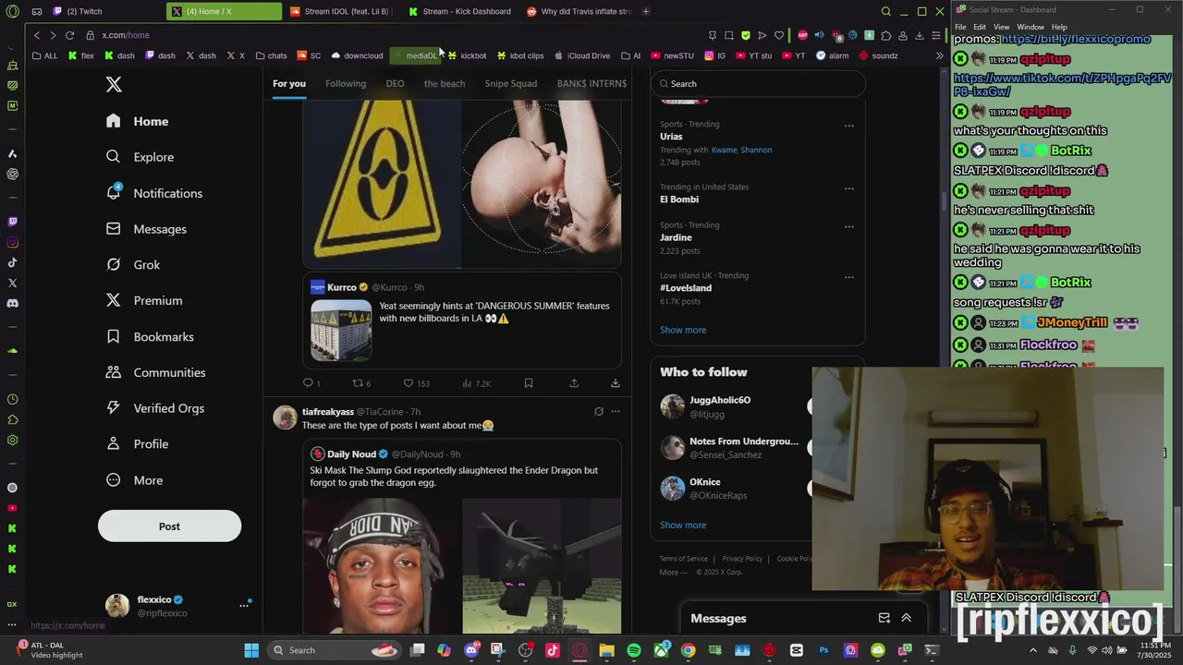Switch to the DEO tab
The height and width of the screenshot is (665, 1183).
[395, 83]
